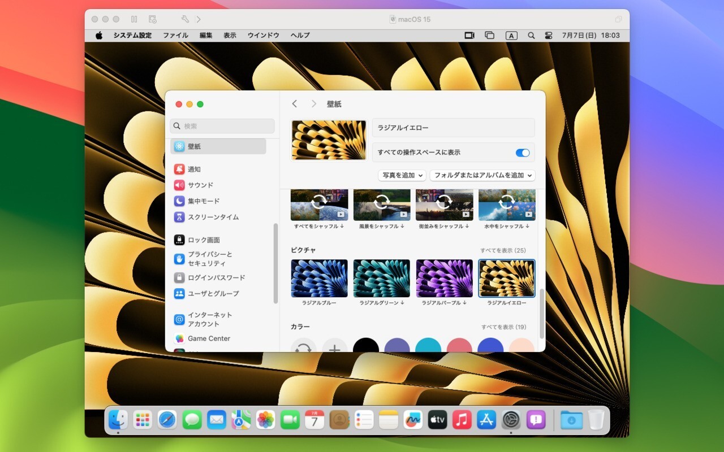724x452 pixels.
Task: Open Photos from the Dock
Action: 266,419
